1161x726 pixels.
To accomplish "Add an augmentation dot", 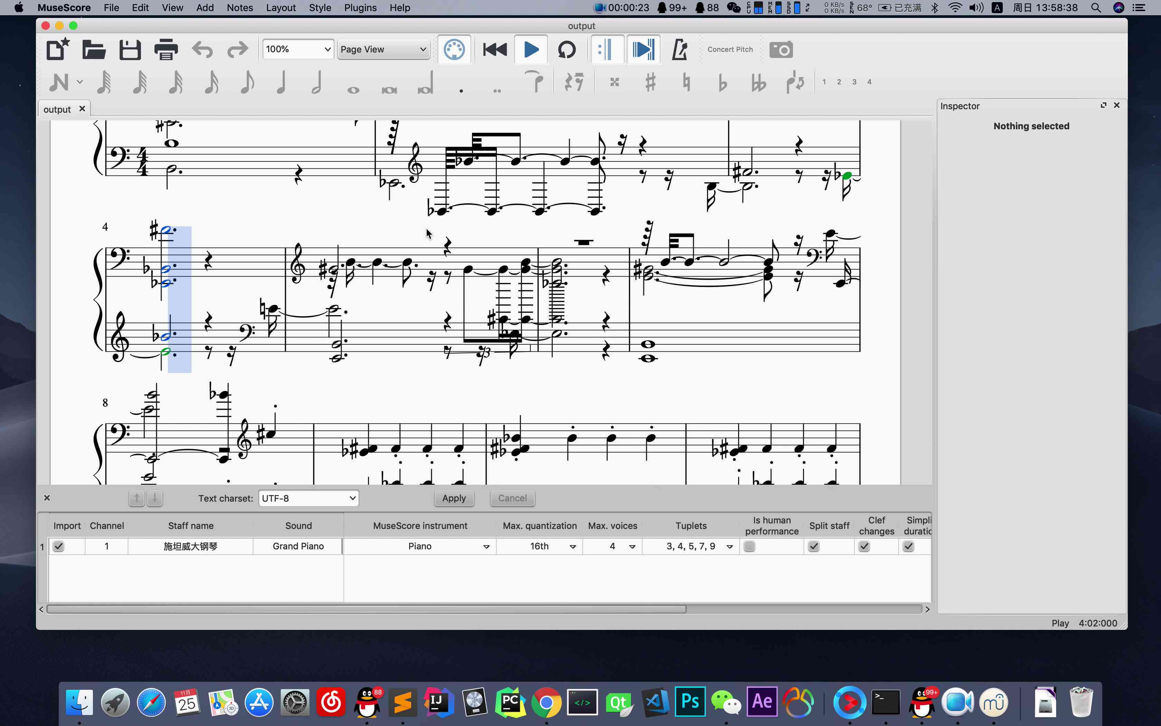I will (x=461, y=90).
